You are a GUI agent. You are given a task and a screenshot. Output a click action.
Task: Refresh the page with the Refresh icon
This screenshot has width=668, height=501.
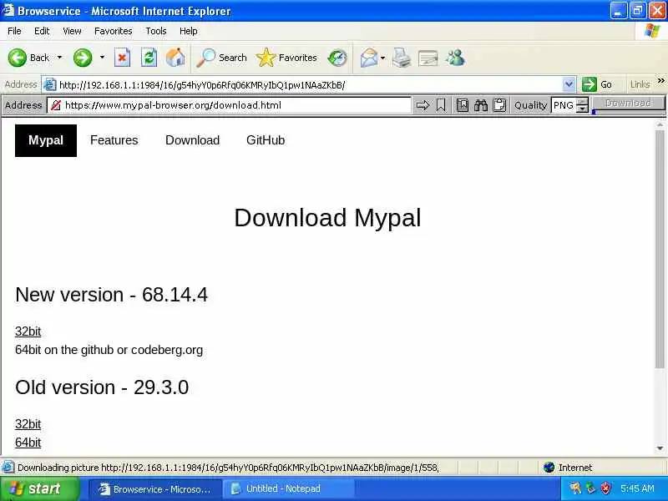(149, 58)
